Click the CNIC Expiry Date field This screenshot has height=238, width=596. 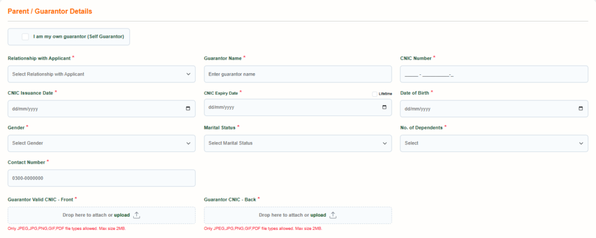coord(297,107)
